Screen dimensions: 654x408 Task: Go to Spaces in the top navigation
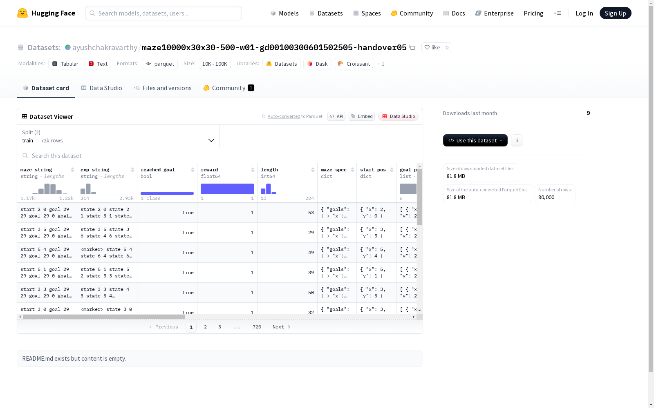(x=367, y=13)
